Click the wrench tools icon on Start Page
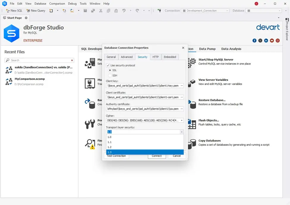Viewport: 290px width, 205px height. pos(90,124)
